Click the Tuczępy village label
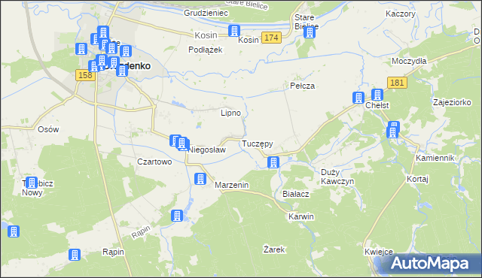 pyautogui.click(x=258, y=144)
